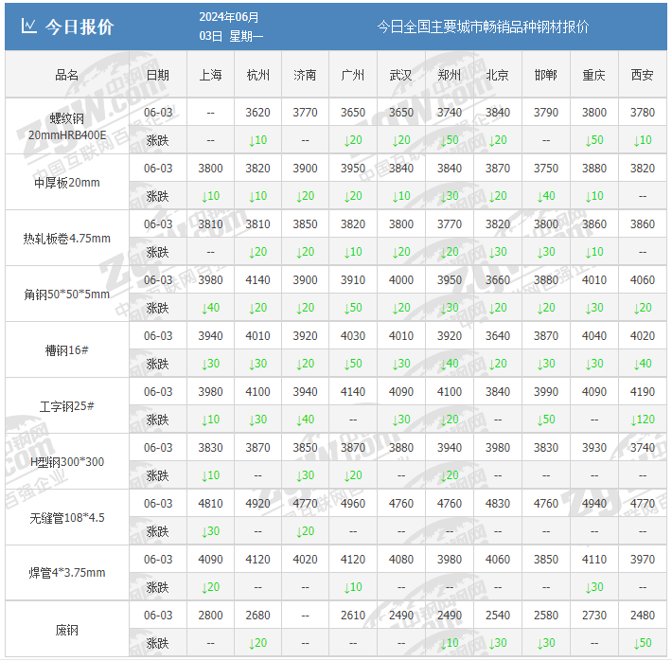Click 热轧板卷 Jinan price 3850
Viewport: 672px width, 661px height.
coord(305,223)
